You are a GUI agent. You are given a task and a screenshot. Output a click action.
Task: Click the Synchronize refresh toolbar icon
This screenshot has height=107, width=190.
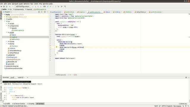(7, 7)
